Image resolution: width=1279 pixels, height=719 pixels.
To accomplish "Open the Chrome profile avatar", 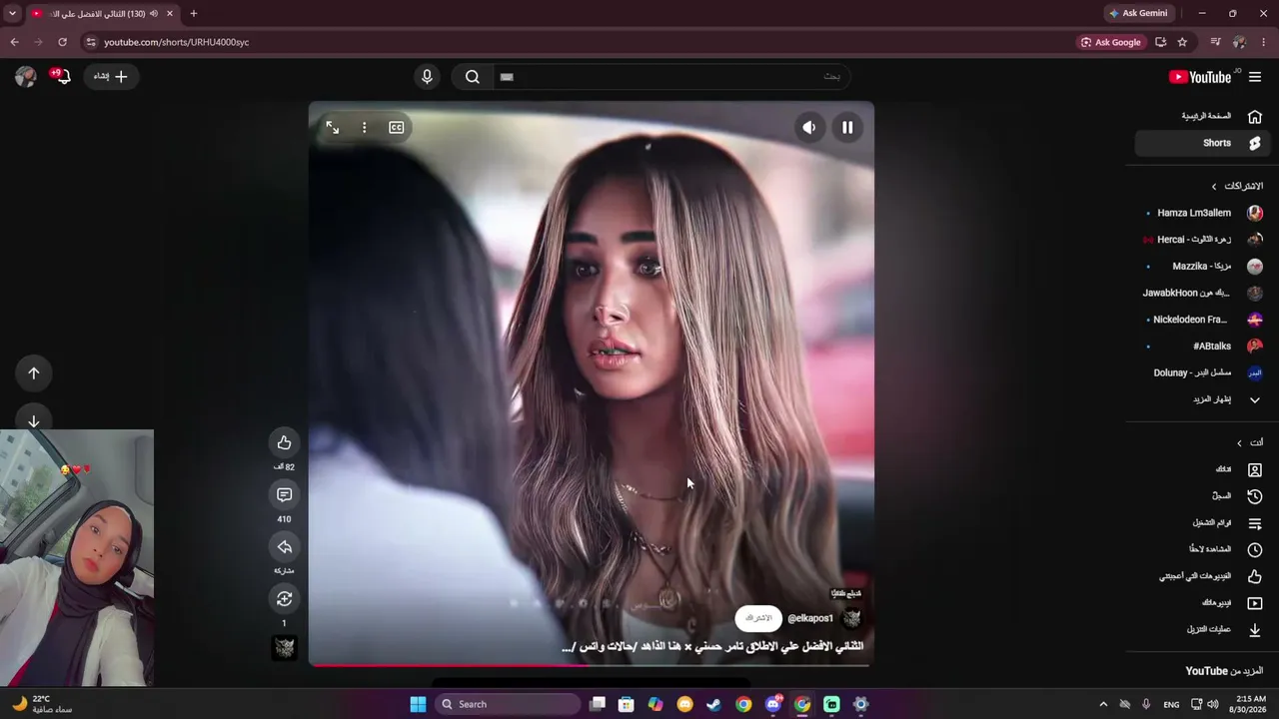I will (1239, 42).
